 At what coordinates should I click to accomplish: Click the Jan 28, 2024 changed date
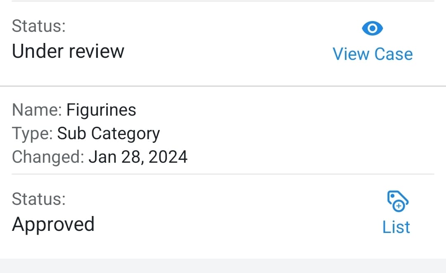[x=138, y=157]
